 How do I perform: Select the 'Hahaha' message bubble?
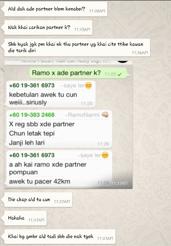click(25, 218)
